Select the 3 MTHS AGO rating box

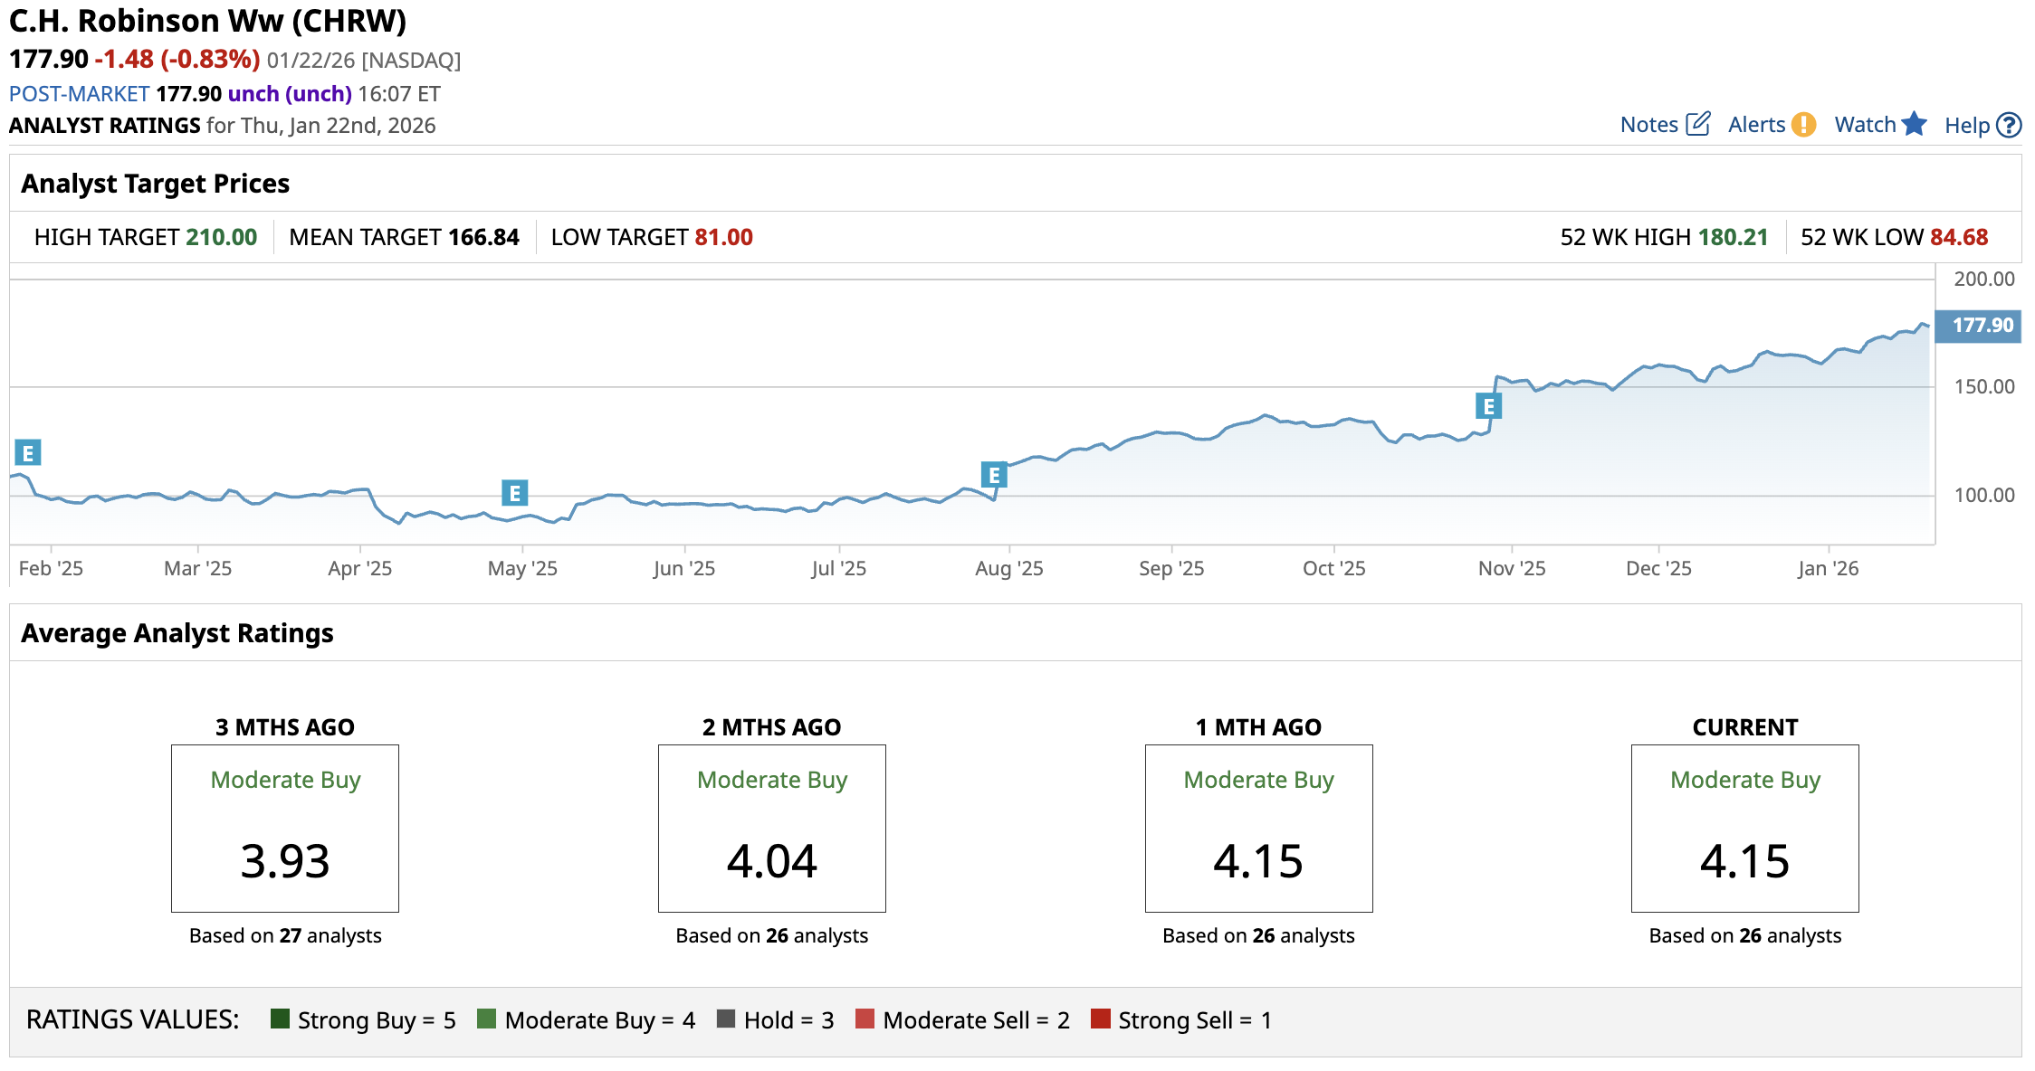[x=285, y=828]
